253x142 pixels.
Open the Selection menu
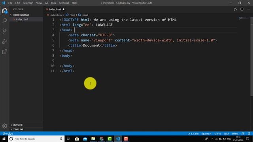point(28,3)
